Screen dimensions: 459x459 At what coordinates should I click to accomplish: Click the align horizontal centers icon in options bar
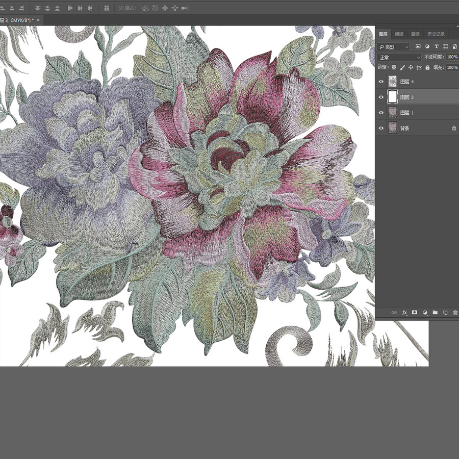(12, 8)
